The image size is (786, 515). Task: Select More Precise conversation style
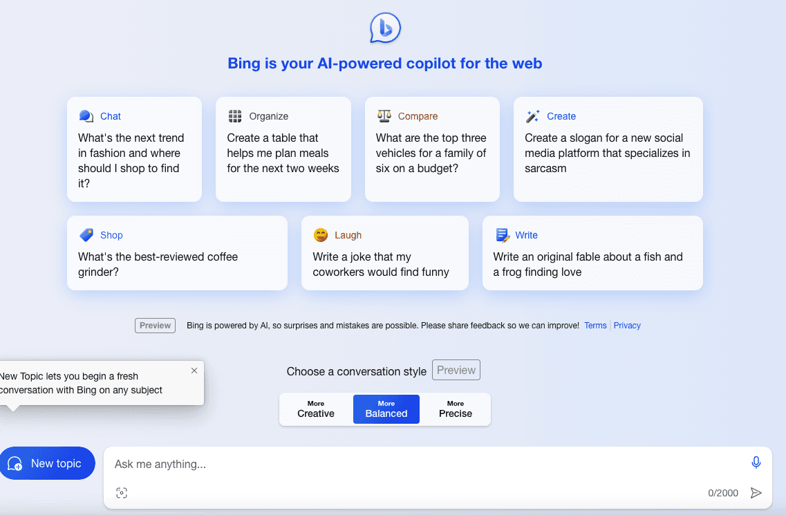point(455,409)
